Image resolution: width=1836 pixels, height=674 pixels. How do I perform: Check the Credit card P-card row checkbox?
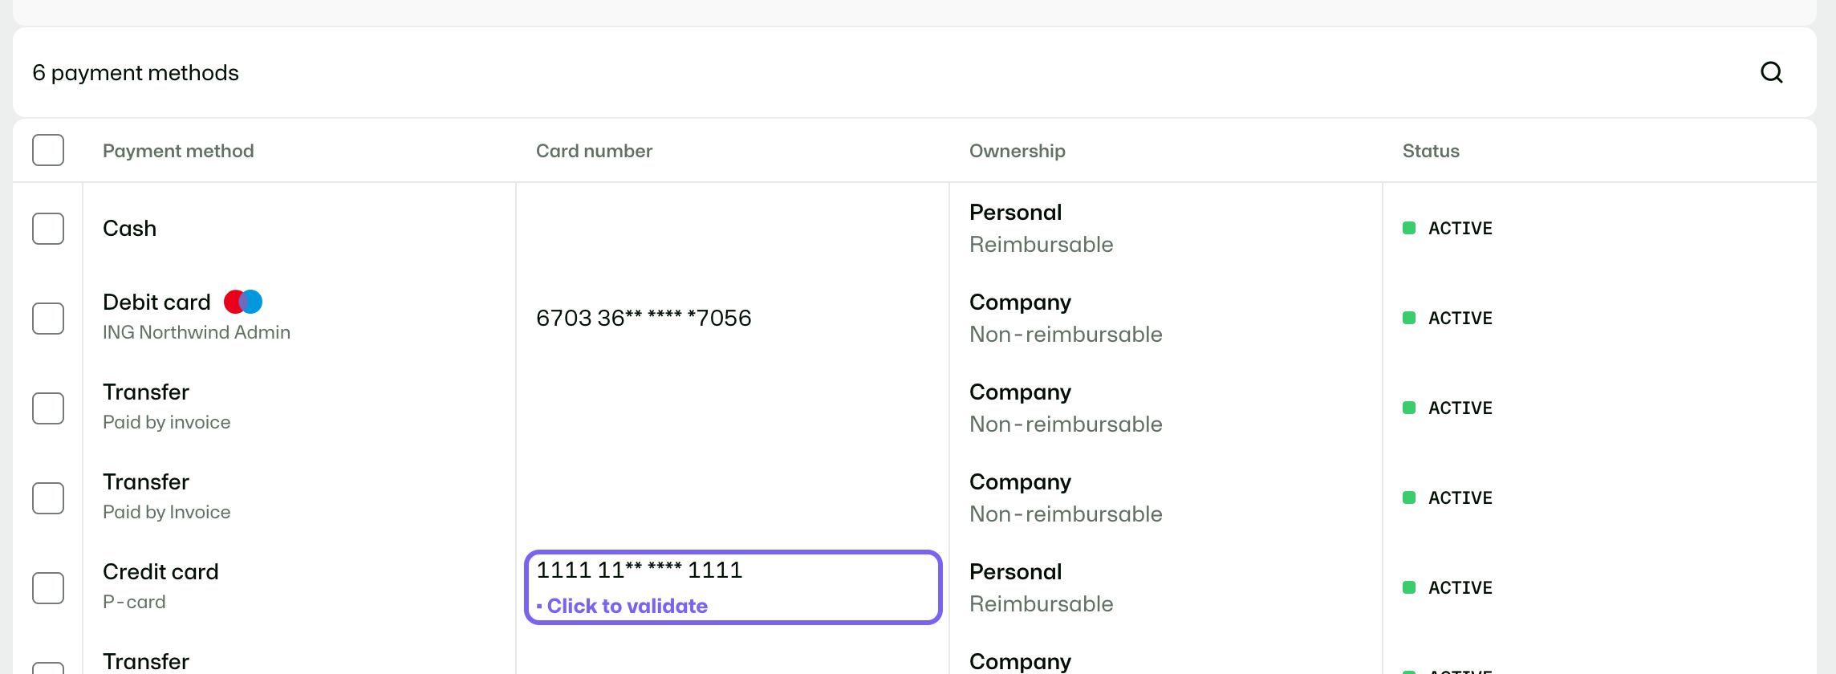(48, 588)
